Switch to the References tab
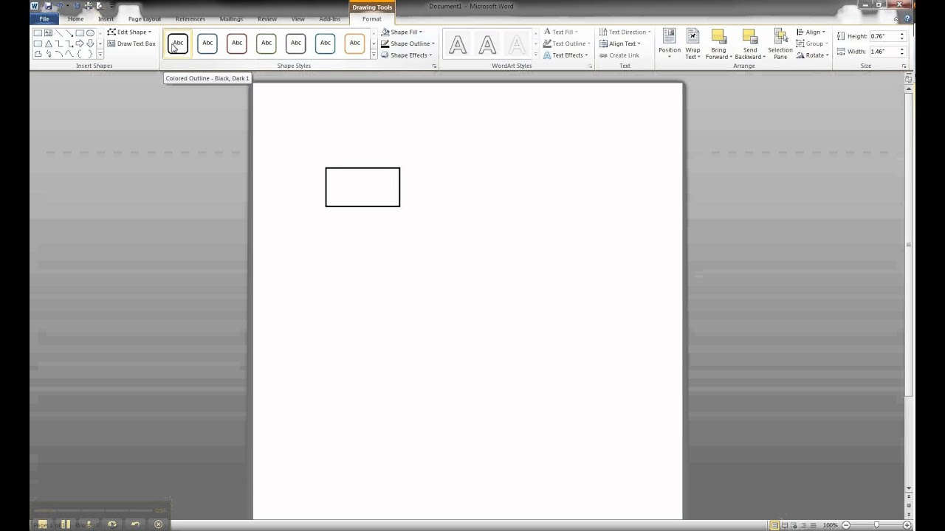The image size is (945, 531). 190,19
